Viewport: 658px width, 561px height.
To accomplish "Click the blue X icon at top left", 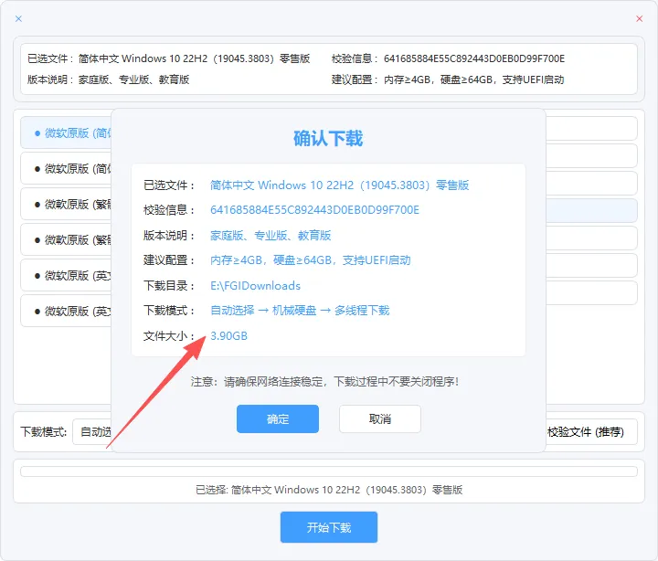I will [18, 18].
